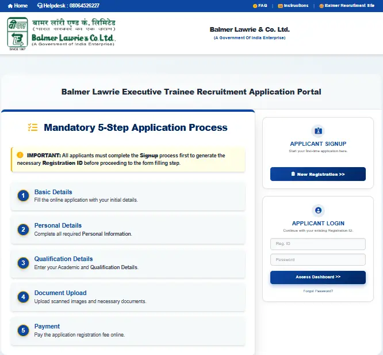The image size is (383, 355).
Task: Click 'Enter your Academic and Qualification Details.' text
Action: tap(86, 267)
